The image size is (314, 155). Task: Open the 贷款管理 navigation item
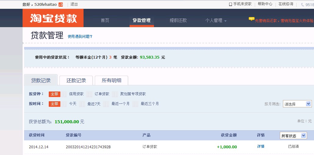pos(141,20)
